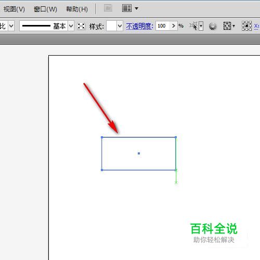Open the opacity slider arrow beside 100
This screenshot has height=260, width=260.
click(174, 26)
